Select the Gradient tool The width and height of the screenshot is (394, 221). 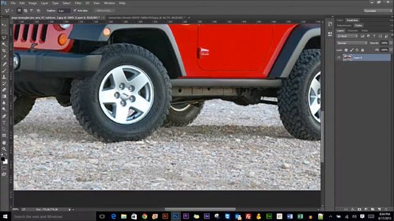(x=4, y=96)
